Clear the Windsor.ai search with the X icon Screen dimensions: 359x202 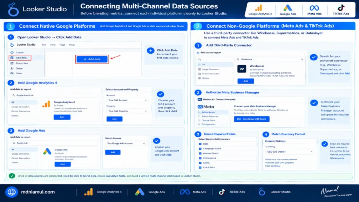coord(302,60)
